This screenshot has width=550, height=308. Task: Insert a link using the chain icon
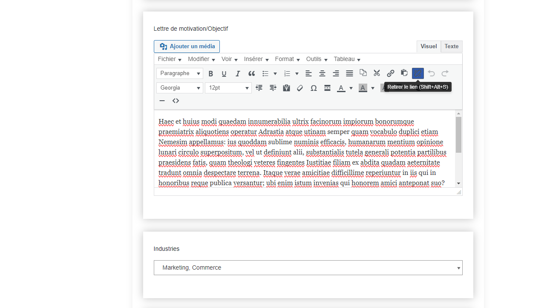pos(390,73)
